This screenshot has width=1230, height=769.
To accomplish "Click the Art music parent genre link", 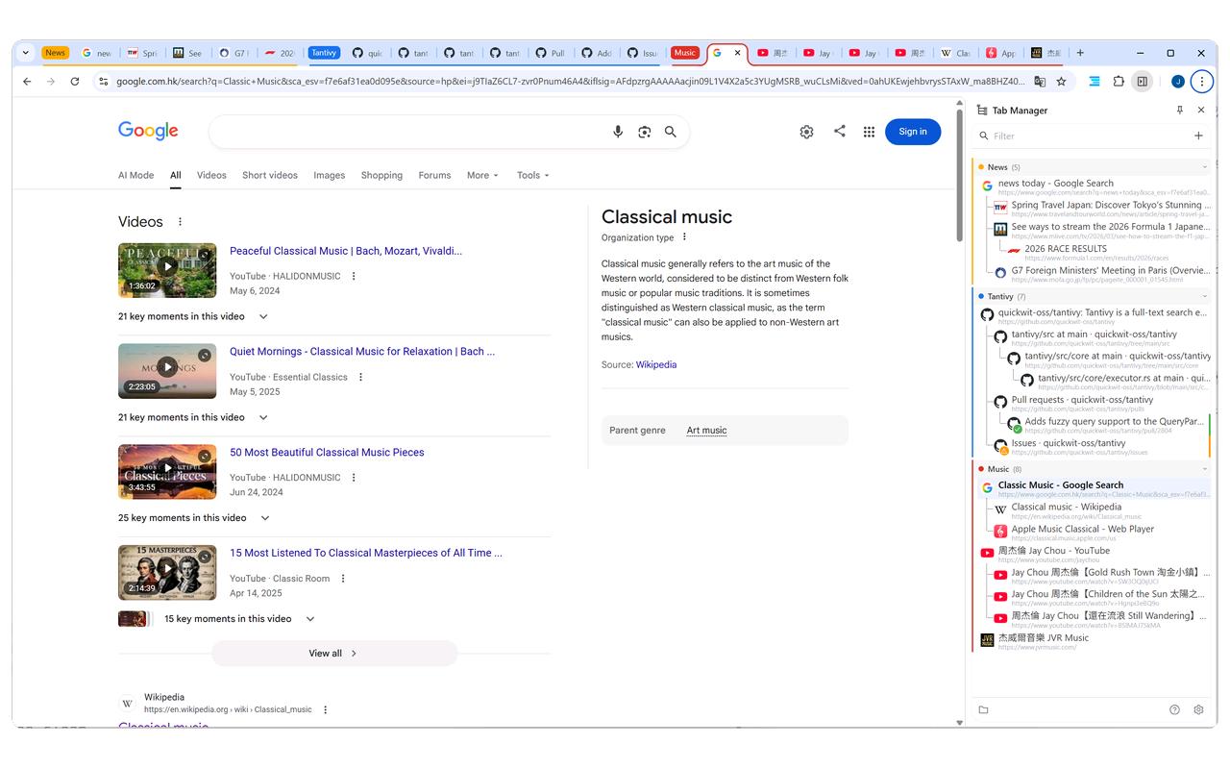I will (x=706, y=431).
